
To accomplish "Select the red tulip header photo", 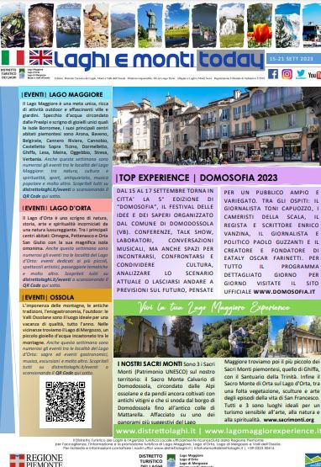I will (260, 25).
